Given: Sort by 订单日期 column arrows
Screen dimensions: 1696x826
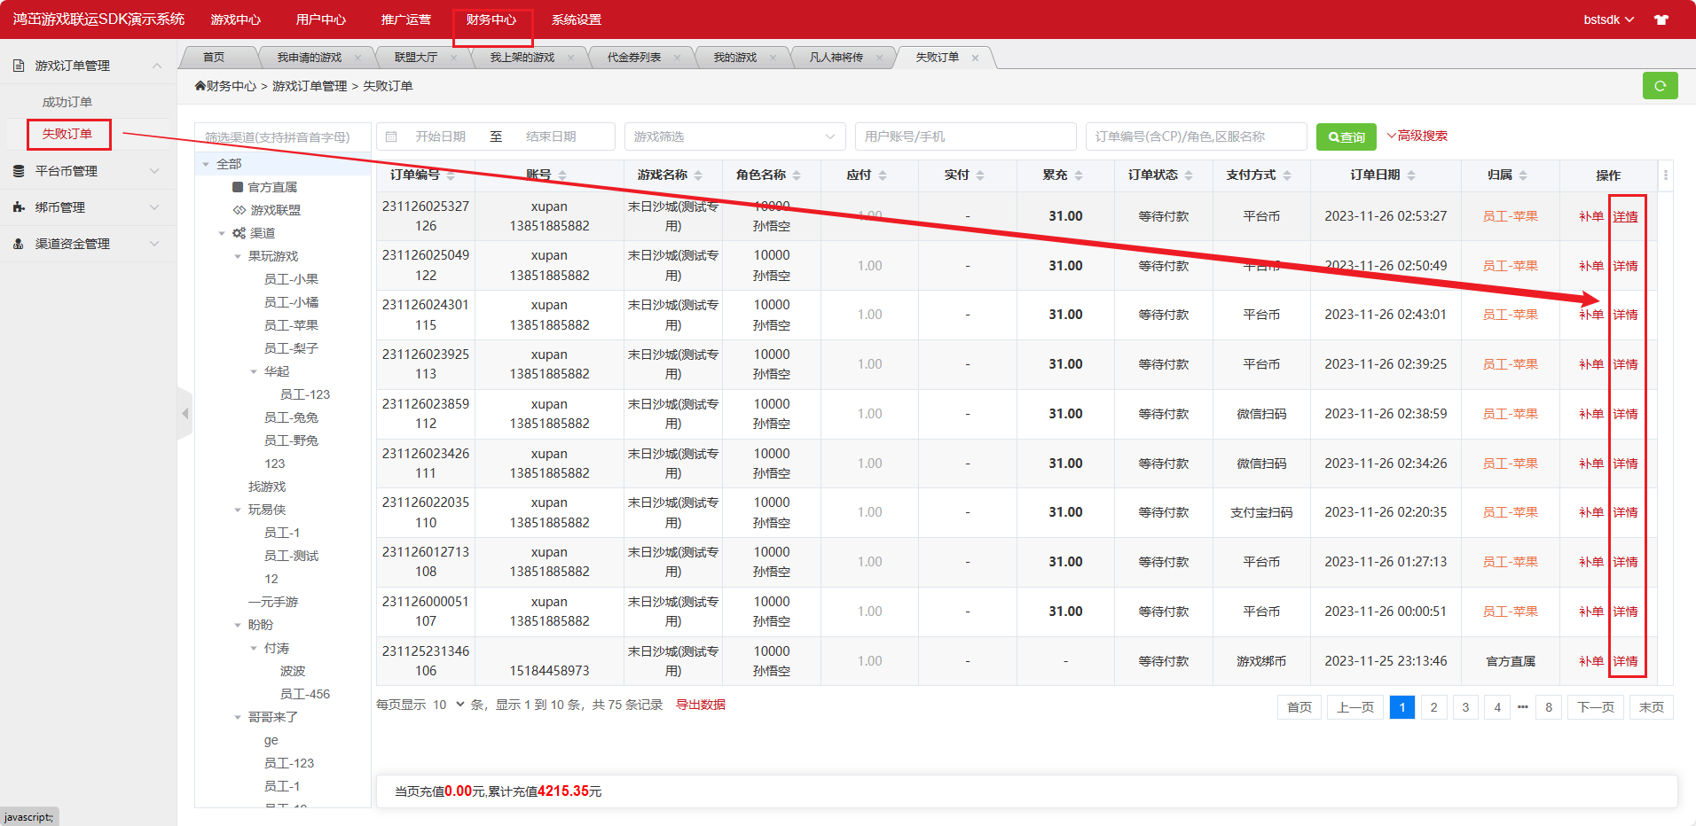Looking at the screenshot, I should click(1411, 175).
